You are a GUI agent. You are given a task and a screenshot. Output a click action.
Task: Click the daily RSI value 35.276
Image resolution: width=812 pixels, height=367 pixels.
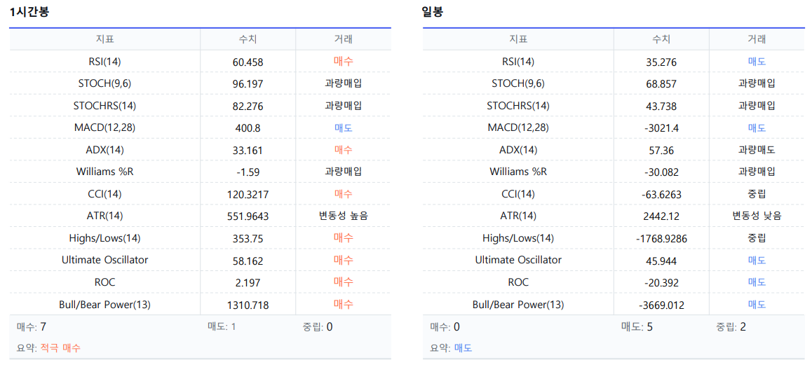pos(661,62)
